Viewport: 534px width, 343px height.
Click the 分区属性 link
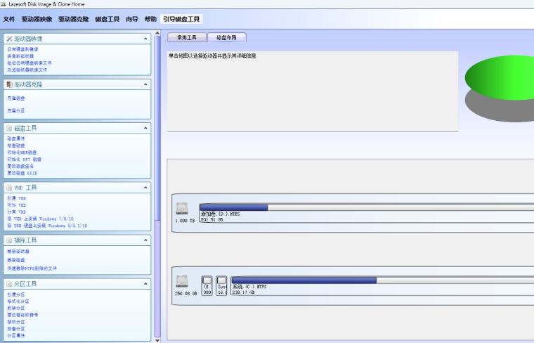[16, 336]
